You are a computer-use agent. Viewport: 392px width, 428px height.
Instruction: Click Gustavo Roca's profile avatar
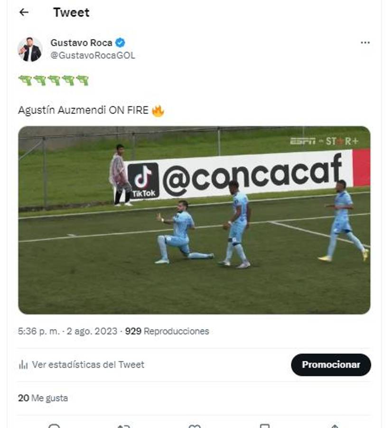pos(29,47)
